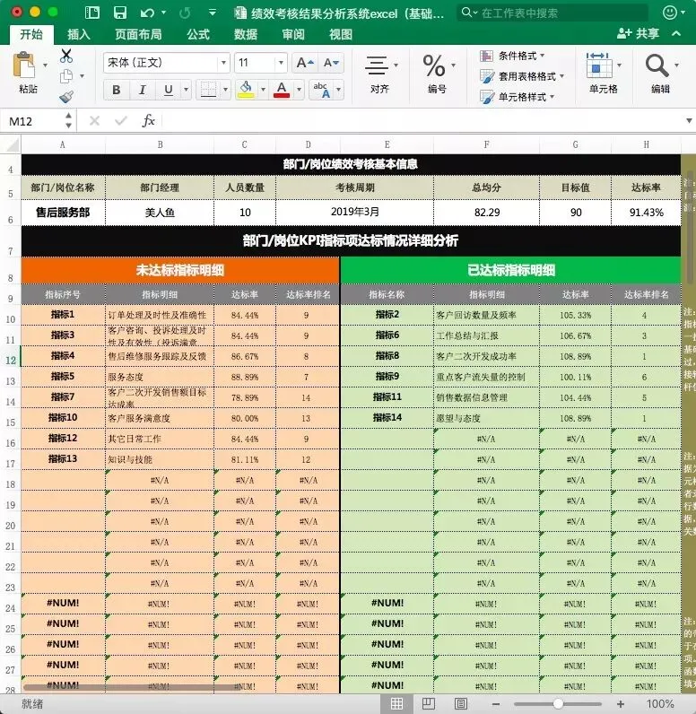Open the Page Layout (页面布局) tab
This screenshot has width=696, height=714.
[x=138, y=34]
